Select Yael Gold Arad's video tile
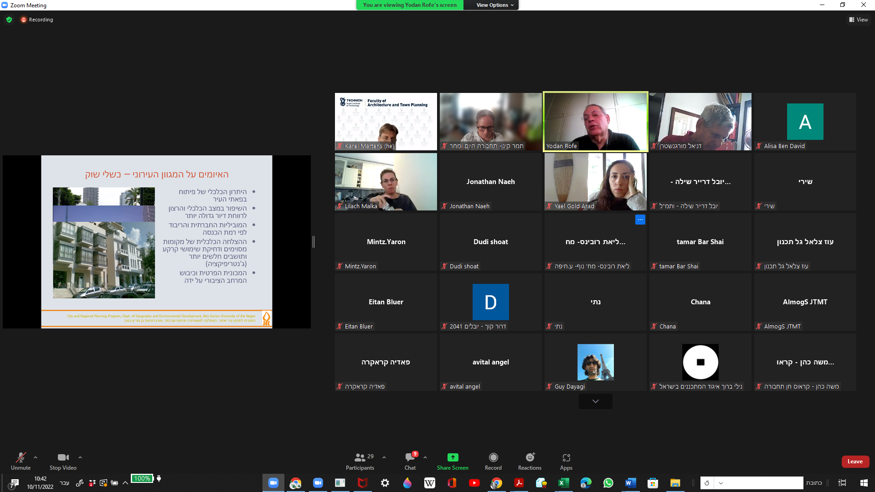This screenshot has height=492, width=875. 596,182
